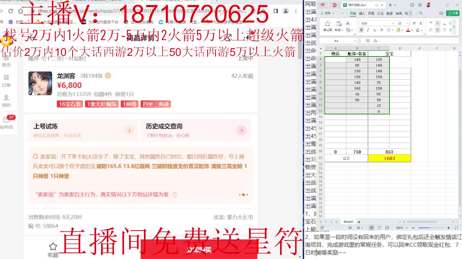Click the zoom in plus button
The height and width of the screenshot is (259, 462).
448,228
